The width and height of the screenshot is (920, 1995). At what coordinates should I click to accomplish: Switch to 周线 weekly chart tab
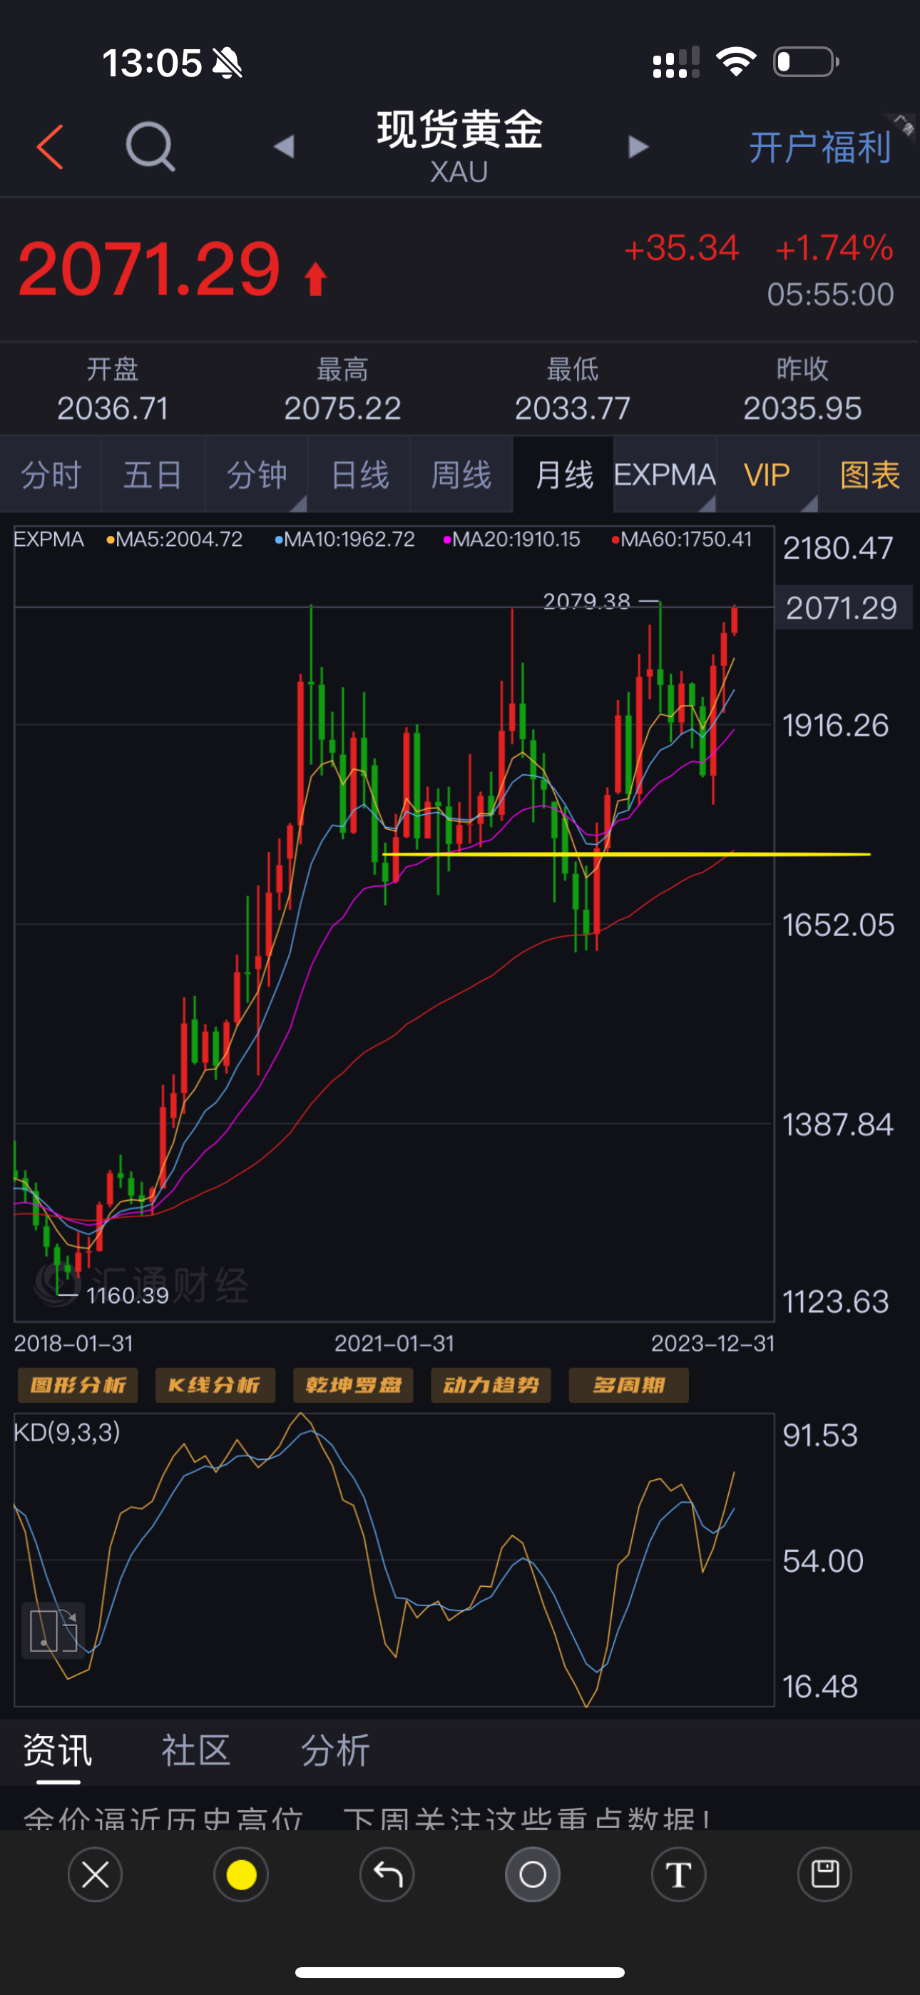(x=461, y=474)
